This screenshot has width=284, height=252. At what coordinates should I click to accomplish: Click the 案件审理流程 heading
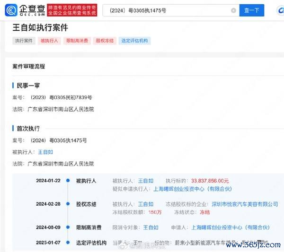pos(28,66)
